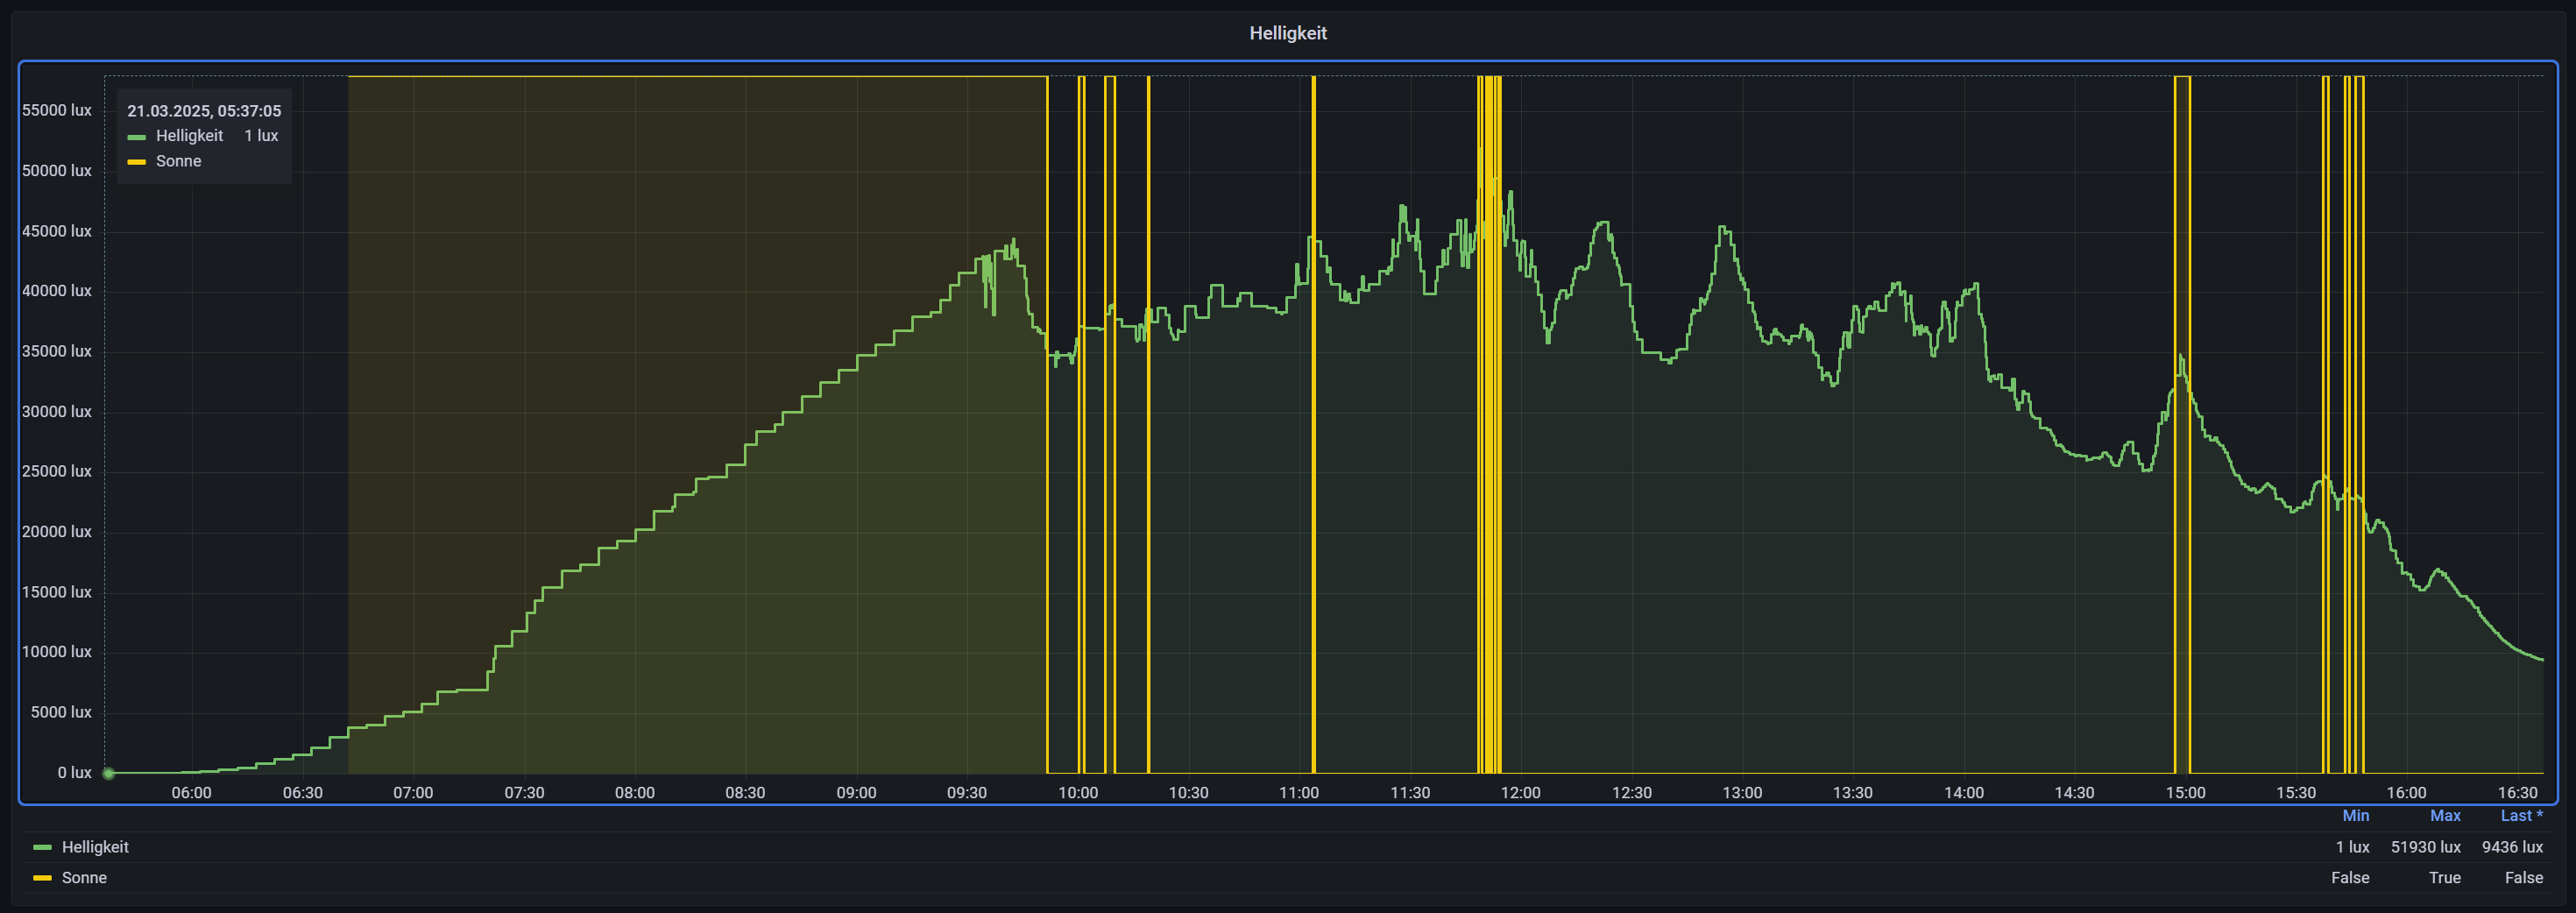Click the green Helligkeit marker in tooltip

tap(137, 137)
